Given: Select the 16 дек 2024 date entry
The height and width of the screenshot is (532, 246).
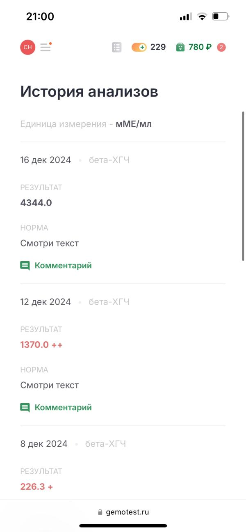Looking at the screenshot, I should (x=46, y=160).
